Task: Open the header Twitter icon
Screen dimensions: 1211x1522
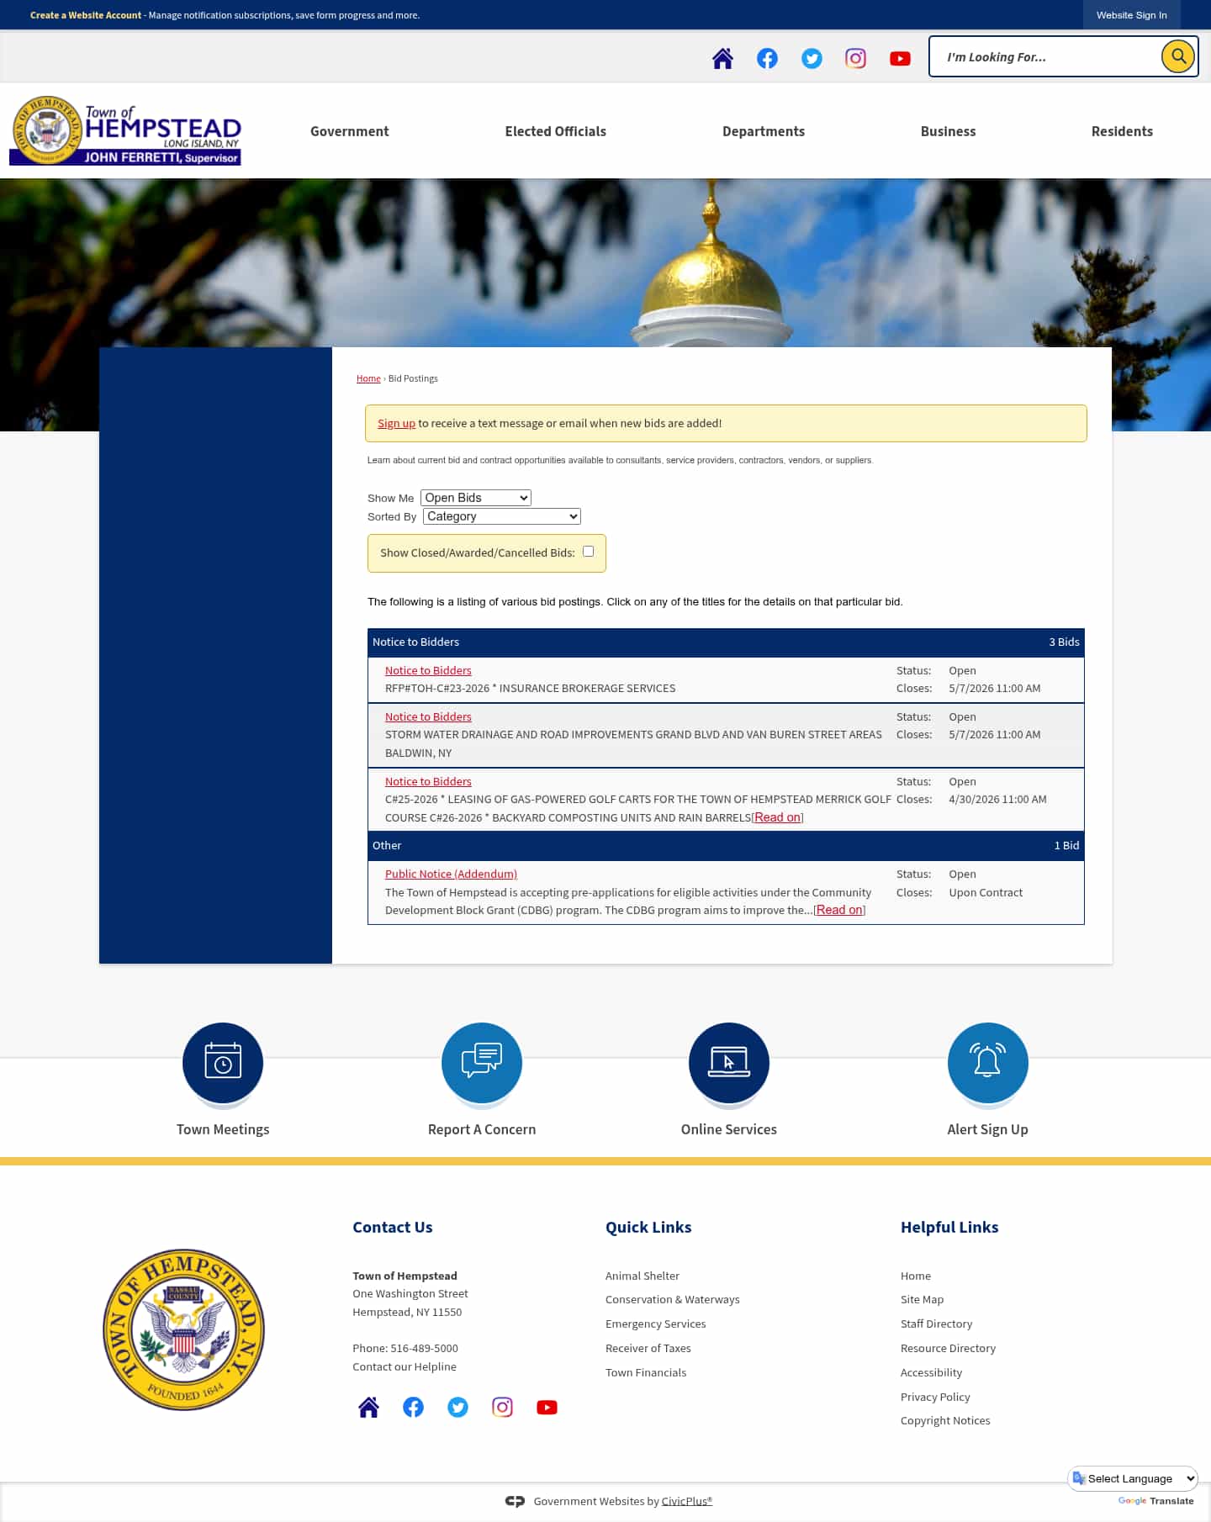Action: click(x=812, y=58)
